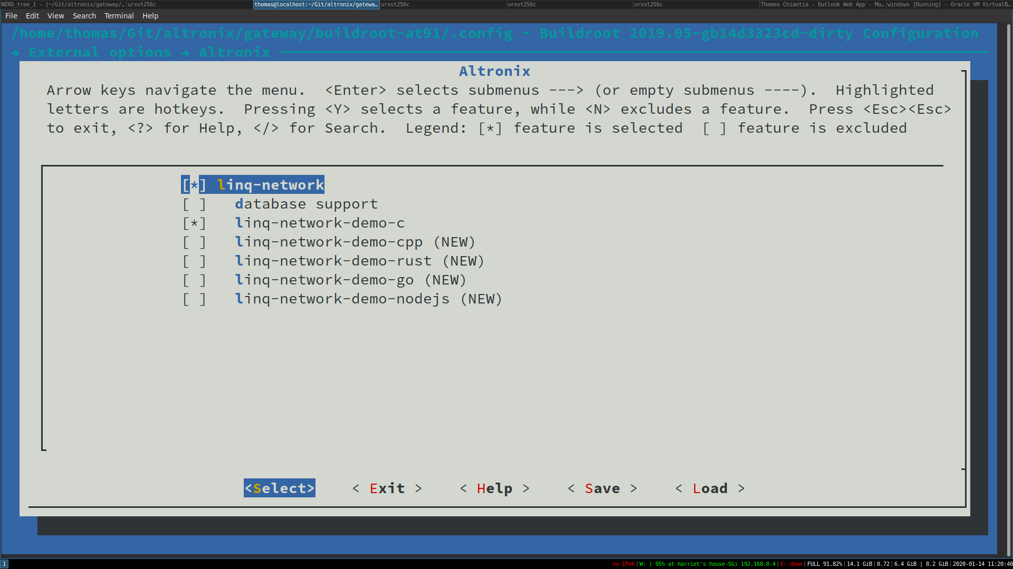
Task: Click the FULL 91.82% battery status
Action: tap(825, 564)
